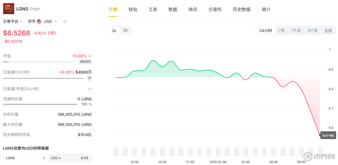The width and height of the screenshot is (338, 165).
Task: Click the # volume rank badge
Action: (x=89, y=78)
